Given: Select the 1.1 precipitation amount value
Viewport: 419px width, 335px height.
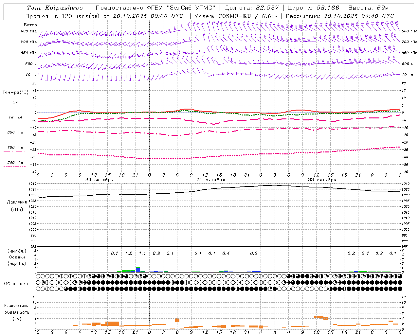Looking at the screenshot, I should 142,254.
